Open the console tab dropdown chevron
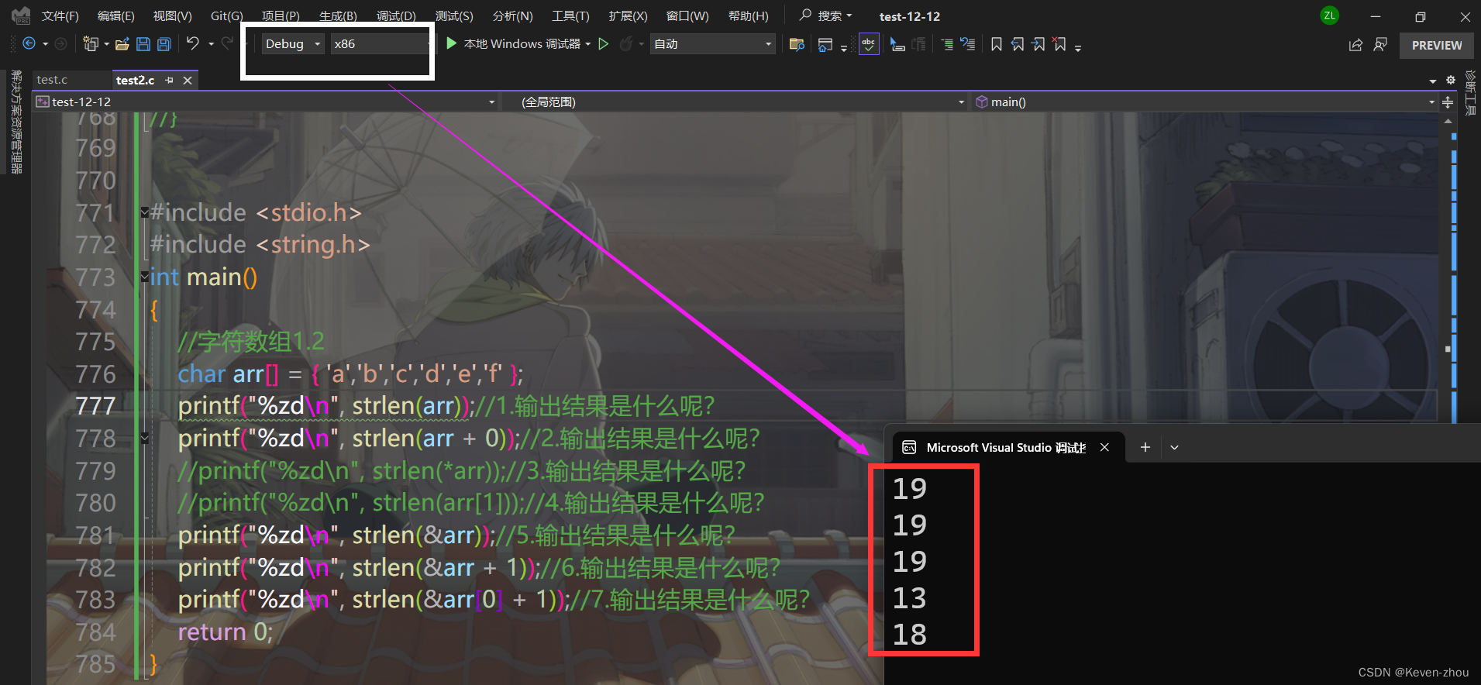 [1174, 447]
